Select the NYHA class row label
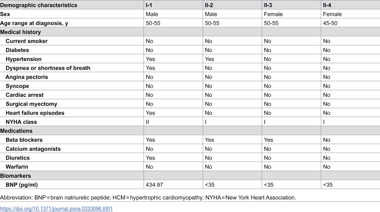The width and height of the screenshot is (380, 212). click(21, 122)
